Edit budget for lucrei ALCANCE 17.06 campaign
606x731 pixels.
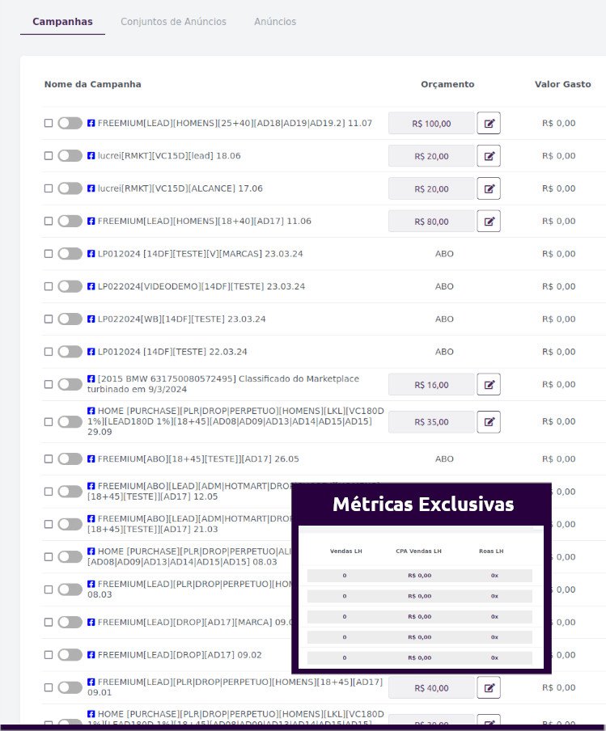(x=489, y=188)
